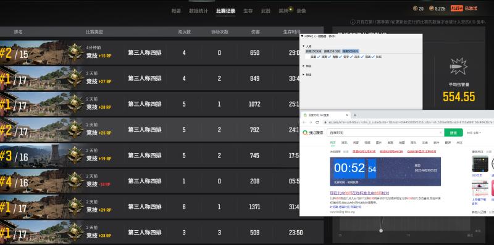Screen dimensions: 494x245
Task: Click the rank emblem in the 792 damage row
Action: click(x=75, y=130)
